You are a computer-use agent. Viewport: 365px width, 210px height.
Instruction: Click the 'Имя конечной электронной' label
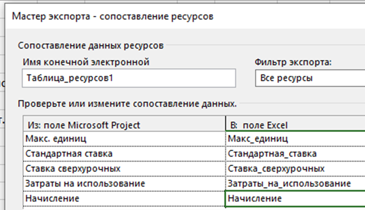[86, 62]
